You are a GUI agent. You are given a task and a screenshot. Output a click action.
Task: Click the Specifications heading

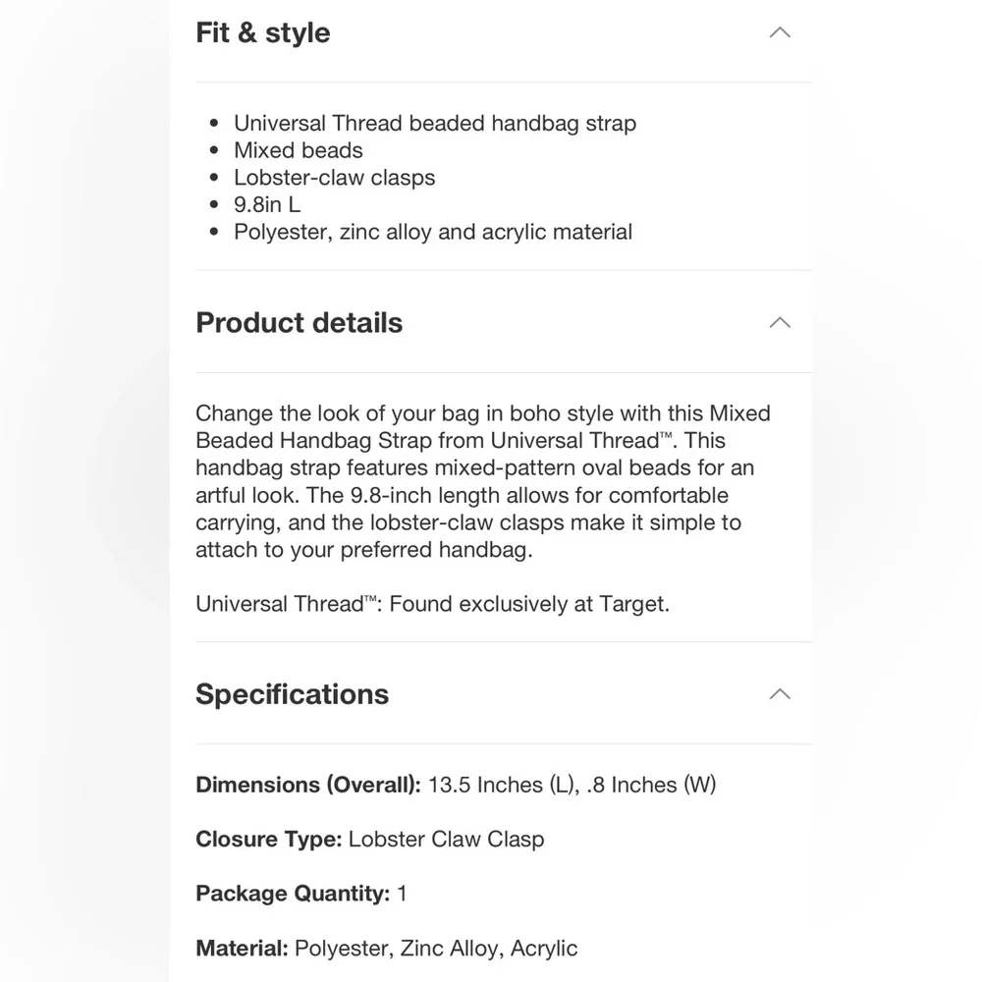(293, 693)
